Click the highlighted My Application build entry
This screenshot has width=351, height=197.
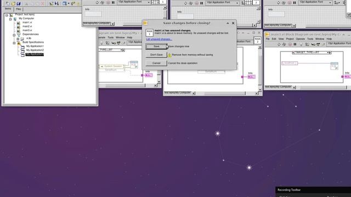(x=35, y=54)
